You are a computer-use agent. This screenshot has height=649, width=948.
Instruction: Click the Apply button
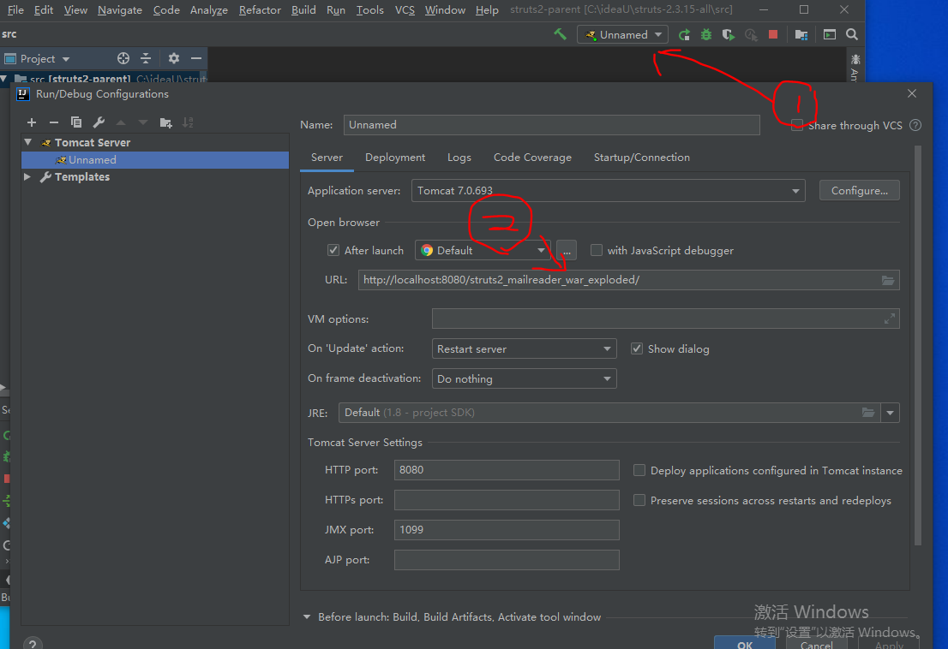click(889, 644)
